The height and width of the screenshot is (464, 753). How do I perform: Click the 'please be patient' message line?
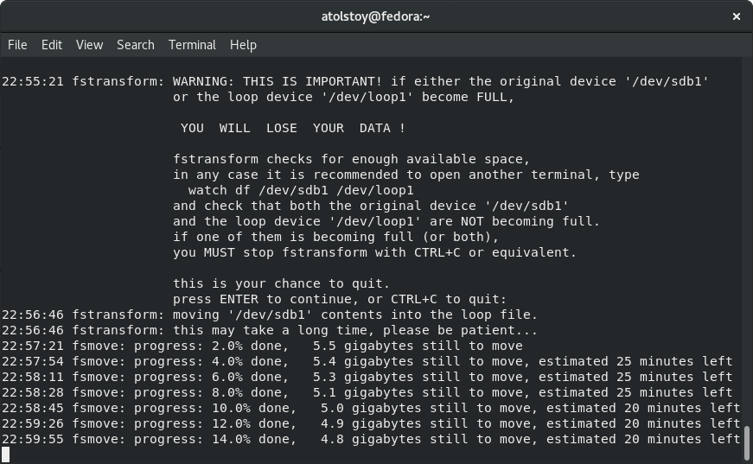coord(304,330)
